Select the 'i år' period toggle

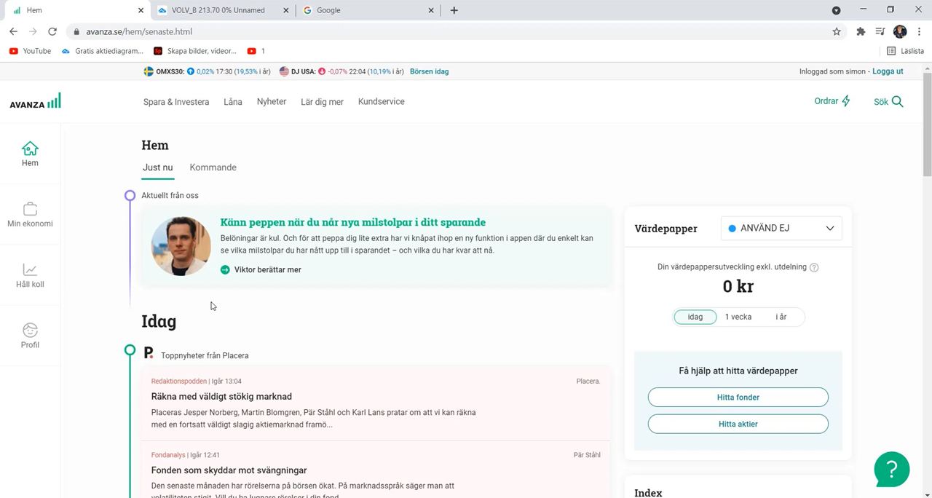781,317
